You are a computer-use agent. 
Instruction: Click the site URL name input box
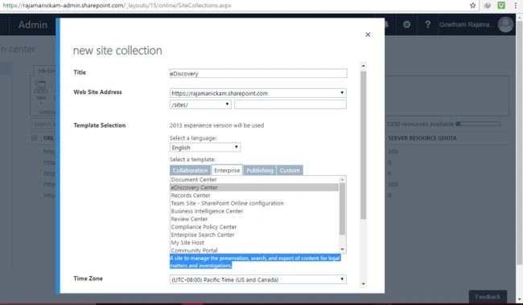point(290,104)
